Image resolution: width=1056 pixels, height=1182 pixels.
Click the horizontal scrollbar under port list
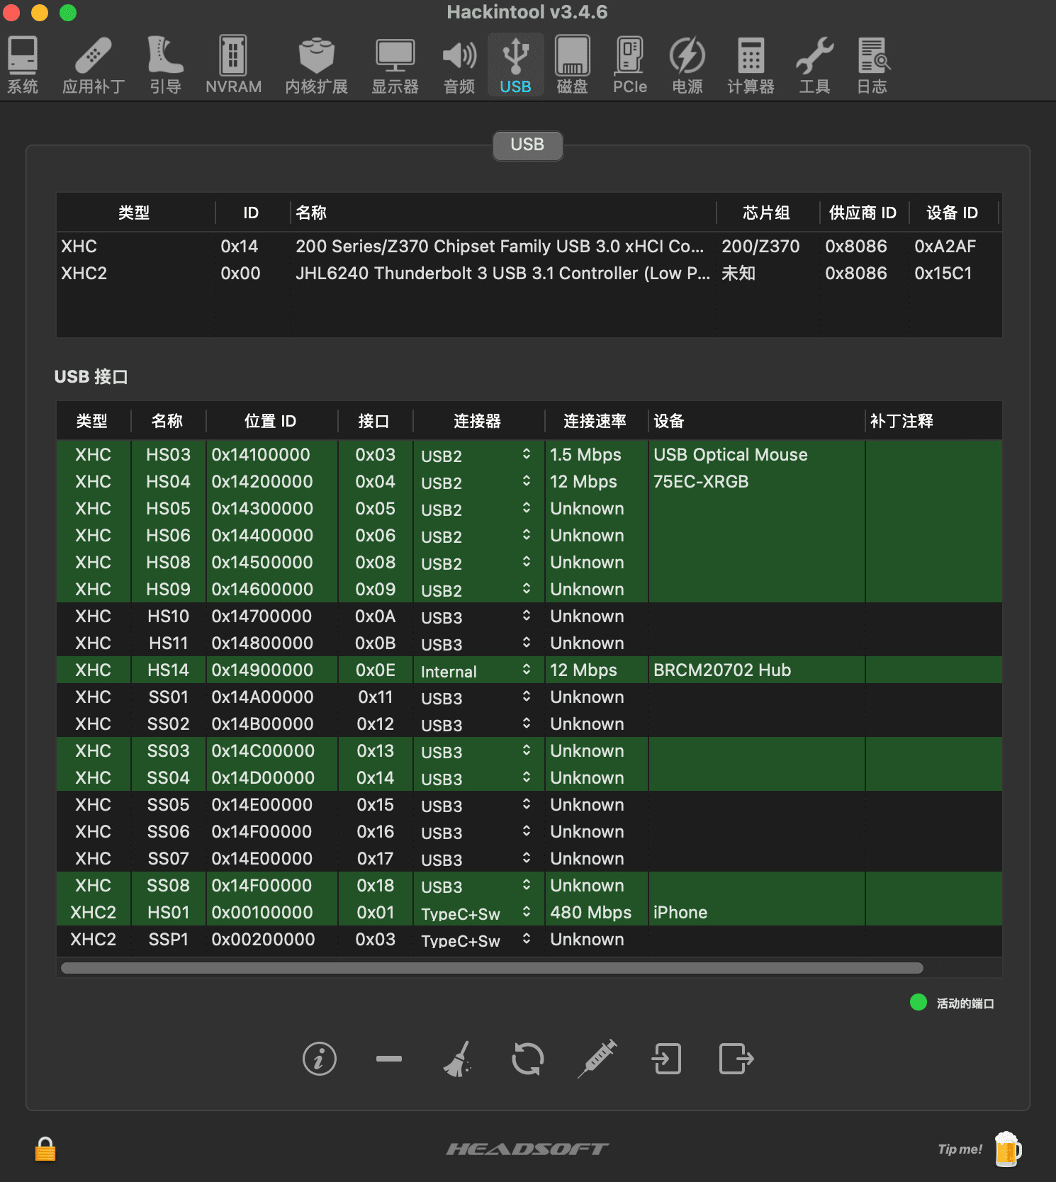(x=492, y=968)
